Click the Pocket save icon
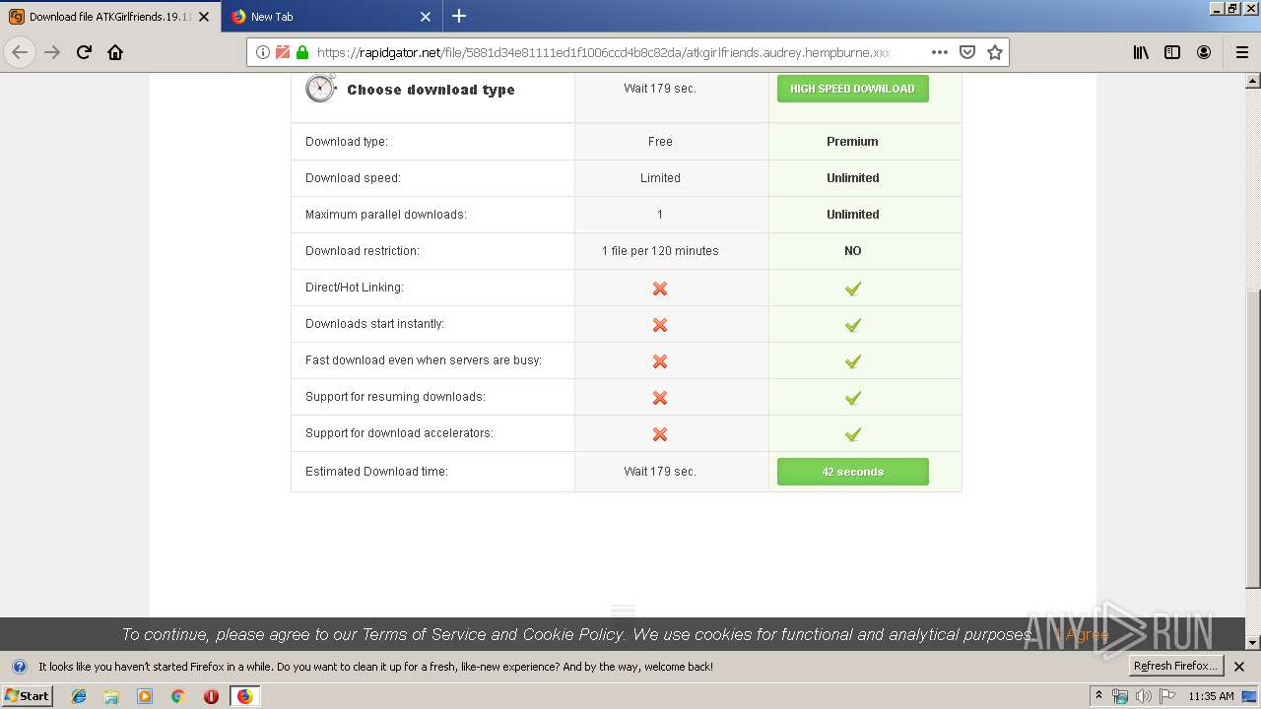The height and width of the screenshot is (709, 1261). (967, 52)
